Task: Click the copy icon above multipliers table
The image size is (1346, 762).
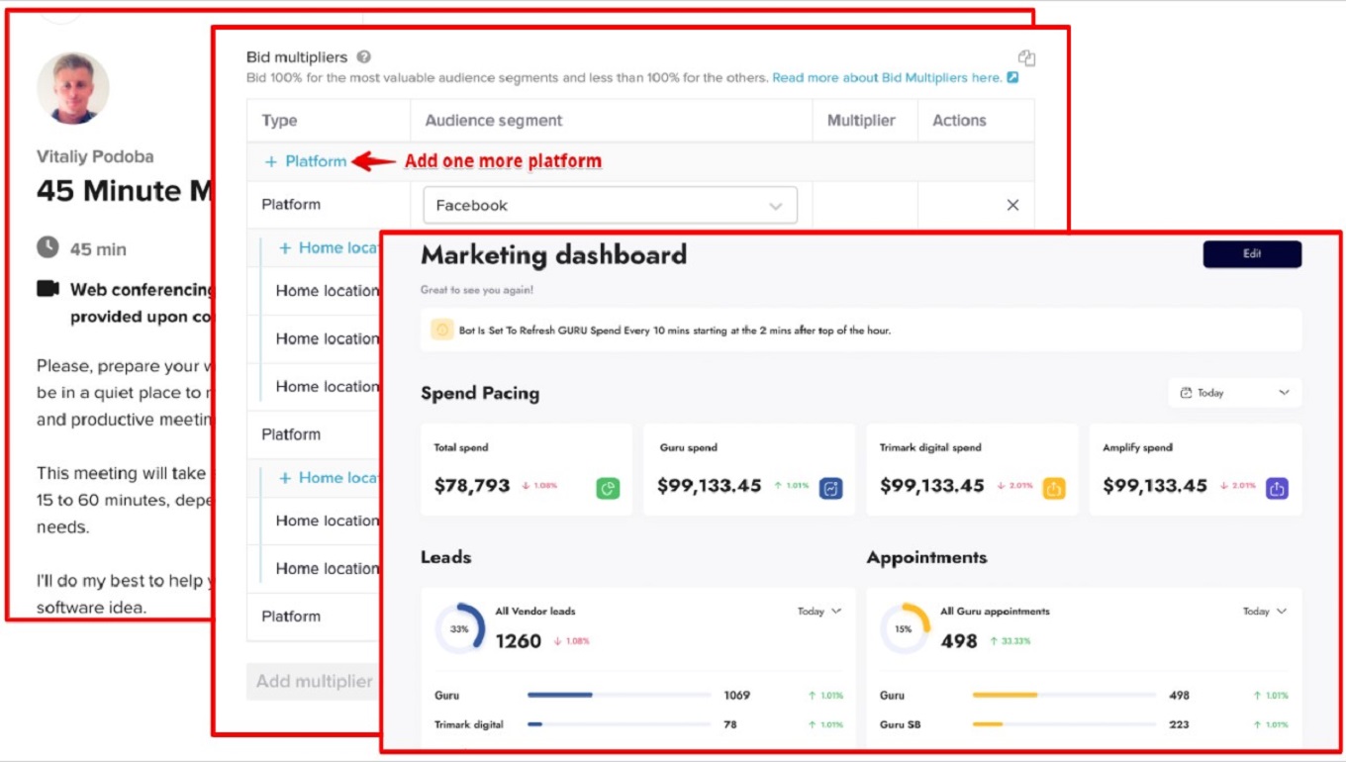Action: 1026,58
